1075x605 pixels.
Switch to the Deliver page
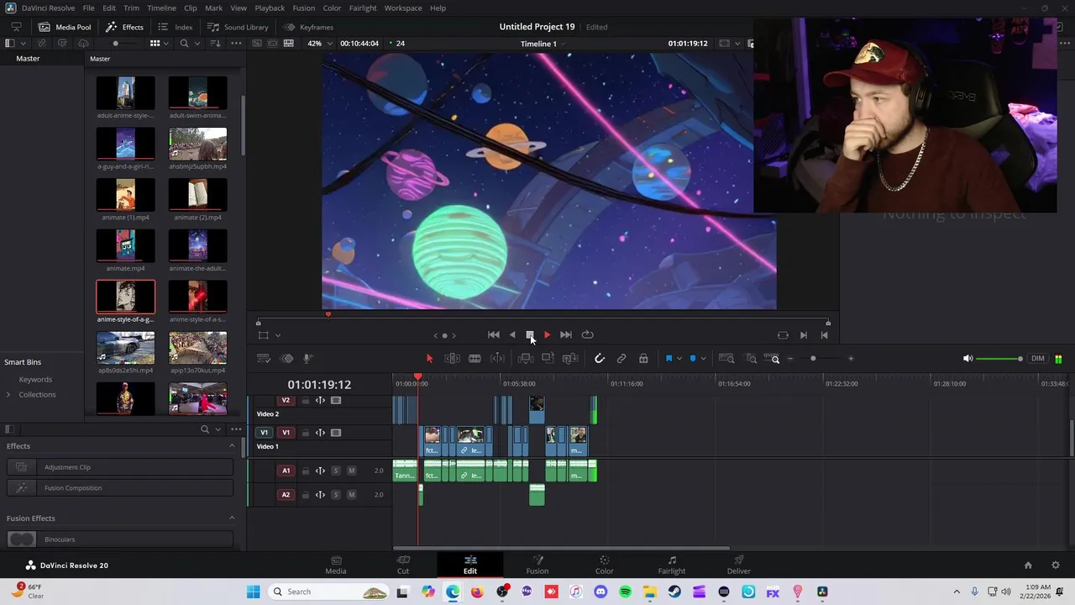(739, 565)
